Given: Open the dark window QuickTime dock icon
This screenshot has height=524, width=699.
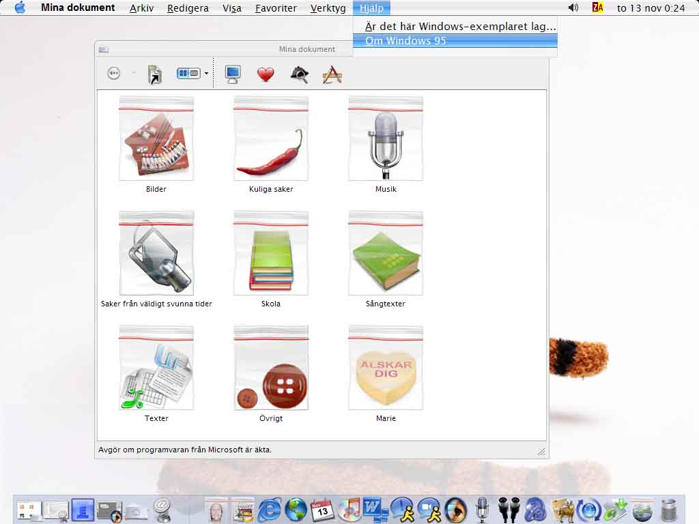Looking at the screenshot, I should (109, 510).
